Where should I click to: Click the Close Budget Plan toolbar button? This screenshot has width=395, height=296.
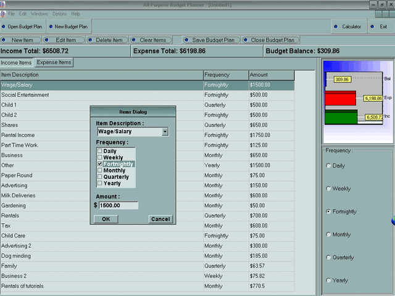pyautogui.click(x=270, y=40)
